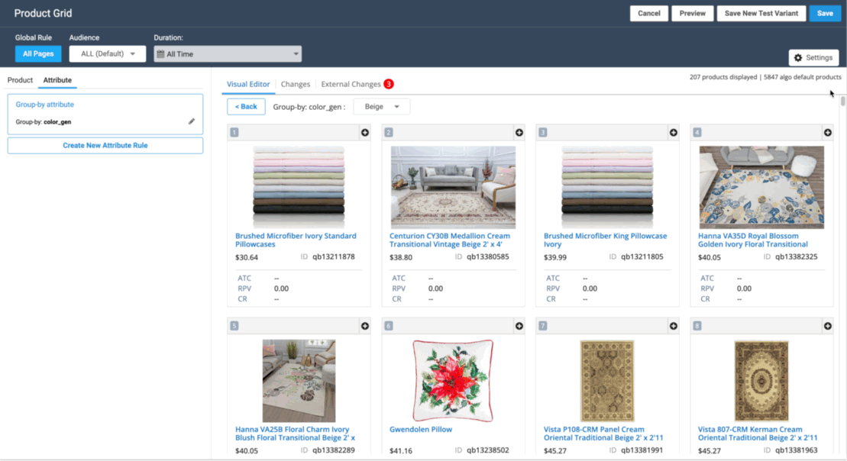The height and width of the screenshot is (461, 847).
Task: Open Brushed Microfiber Ivory Standard Pillowcases link
Action: (x=296, y=240)
